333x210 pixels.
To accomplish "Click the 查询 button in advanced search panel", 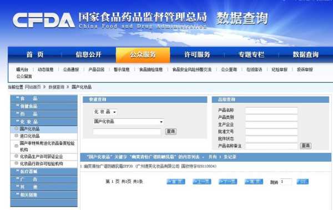I will (306, 146).
